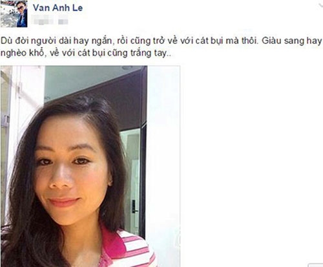The image size is (323, 267).
Task: Open the Van Anh Le profile picture thumbnail
Action: [14, 14]
